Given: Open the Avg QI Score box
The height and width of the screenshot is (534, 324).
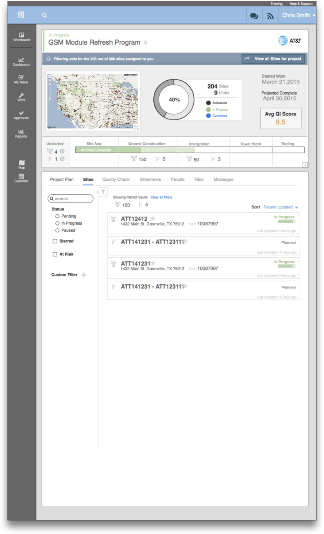Looking at the screenshot, I should 281,118.
